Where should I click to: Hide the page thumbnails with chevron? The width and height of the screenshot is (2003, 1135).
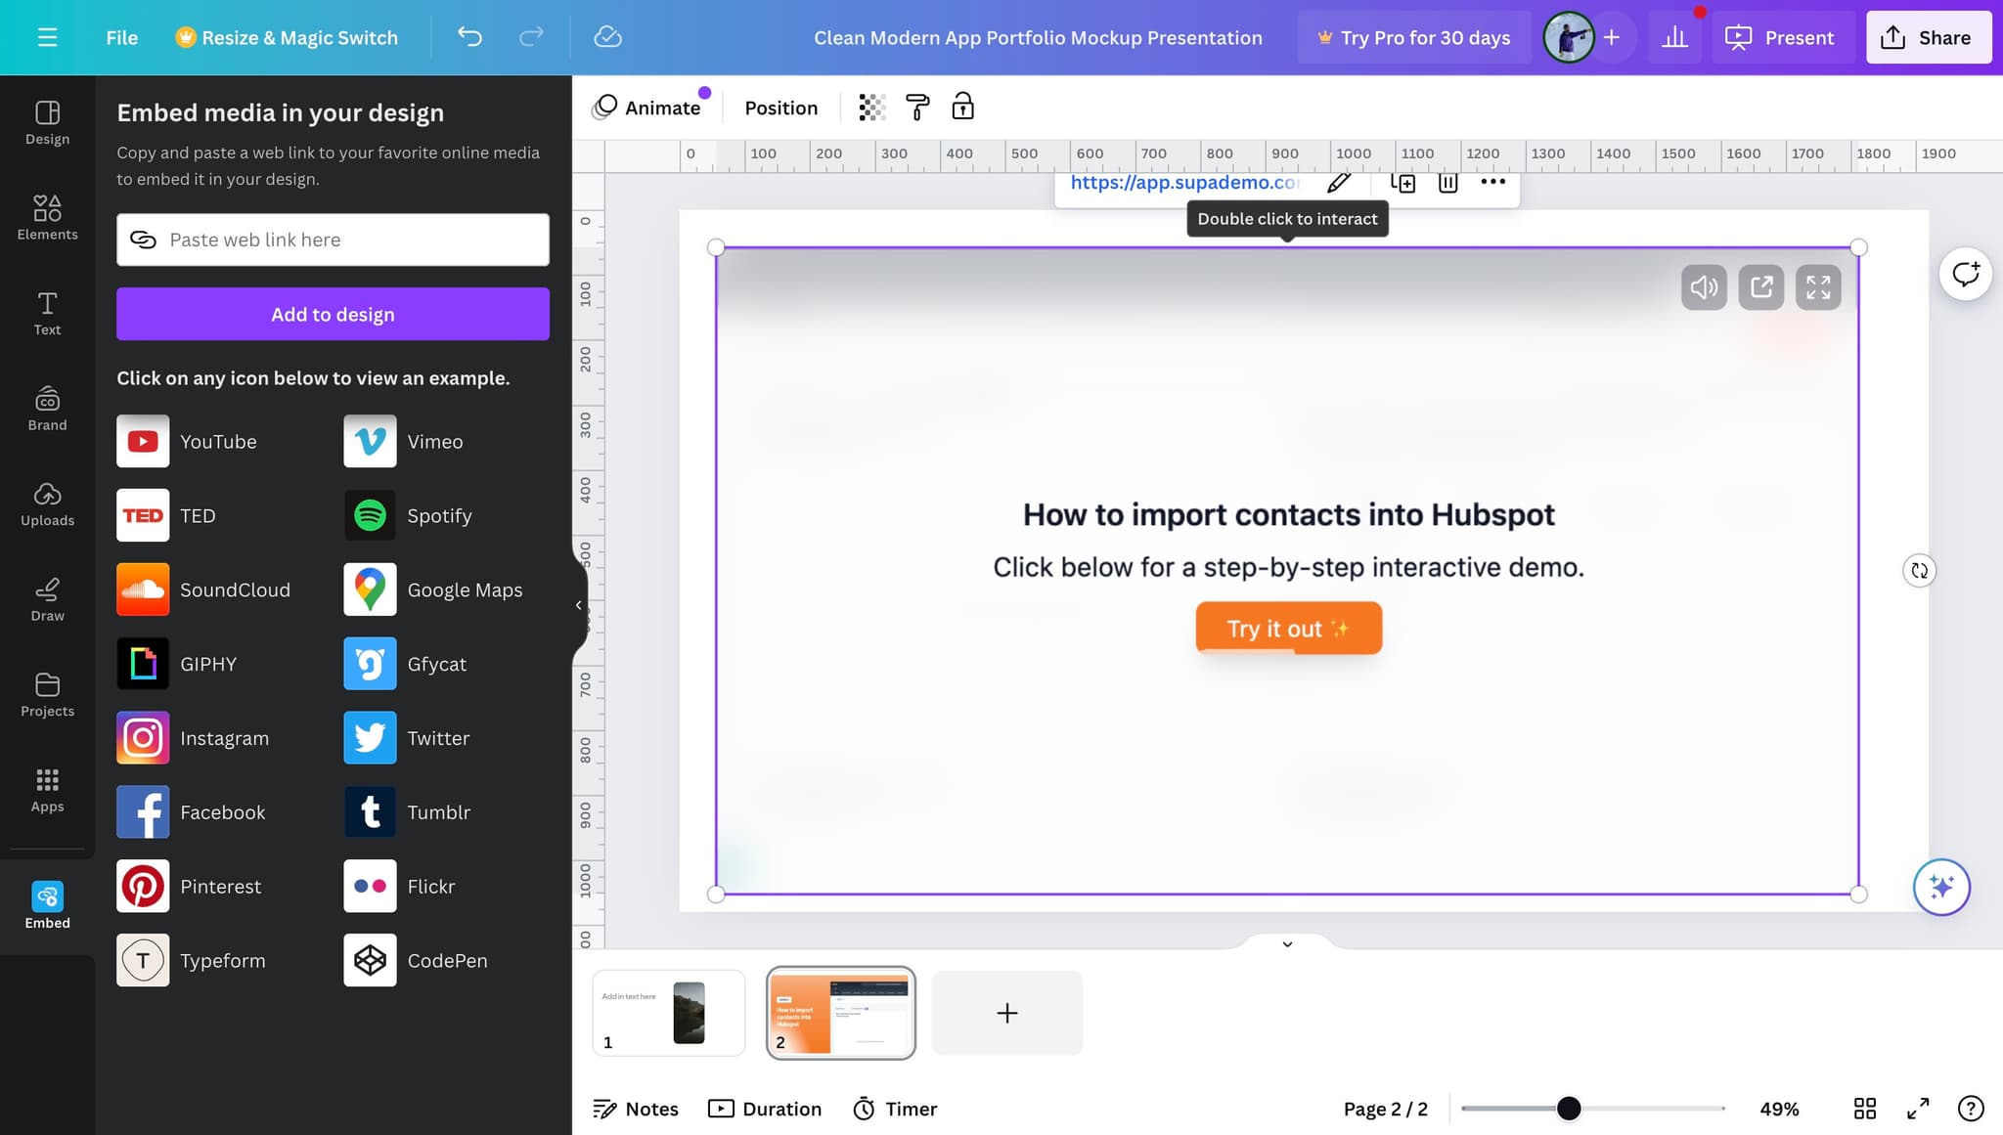(x=1287, y=943)
